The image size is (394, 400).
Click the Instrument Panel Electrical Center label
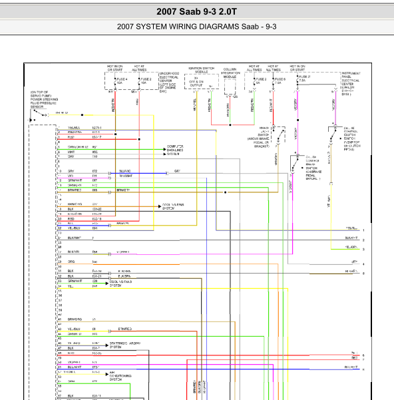(x=351, y=84)
